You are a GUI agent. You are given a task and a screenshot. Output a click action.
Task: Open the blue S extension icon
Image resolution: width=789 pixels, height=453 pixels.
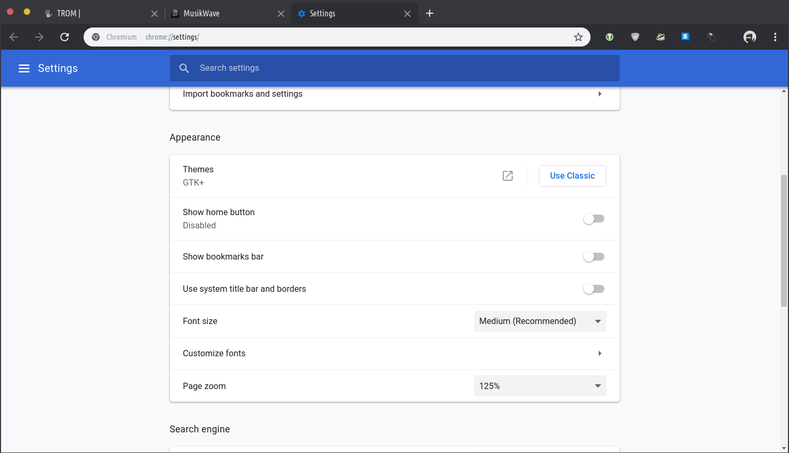pyautogui.click(x=685, y=37)
